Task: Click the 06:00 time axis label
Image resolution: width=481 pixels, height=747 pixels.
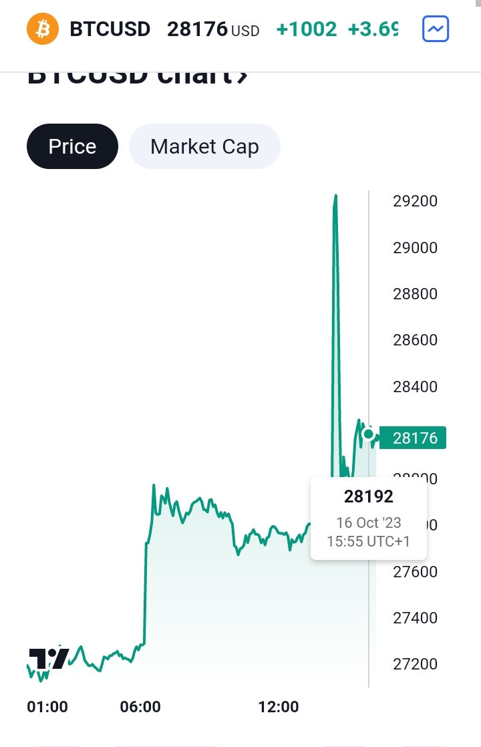Action: click(x=140, y=706)
